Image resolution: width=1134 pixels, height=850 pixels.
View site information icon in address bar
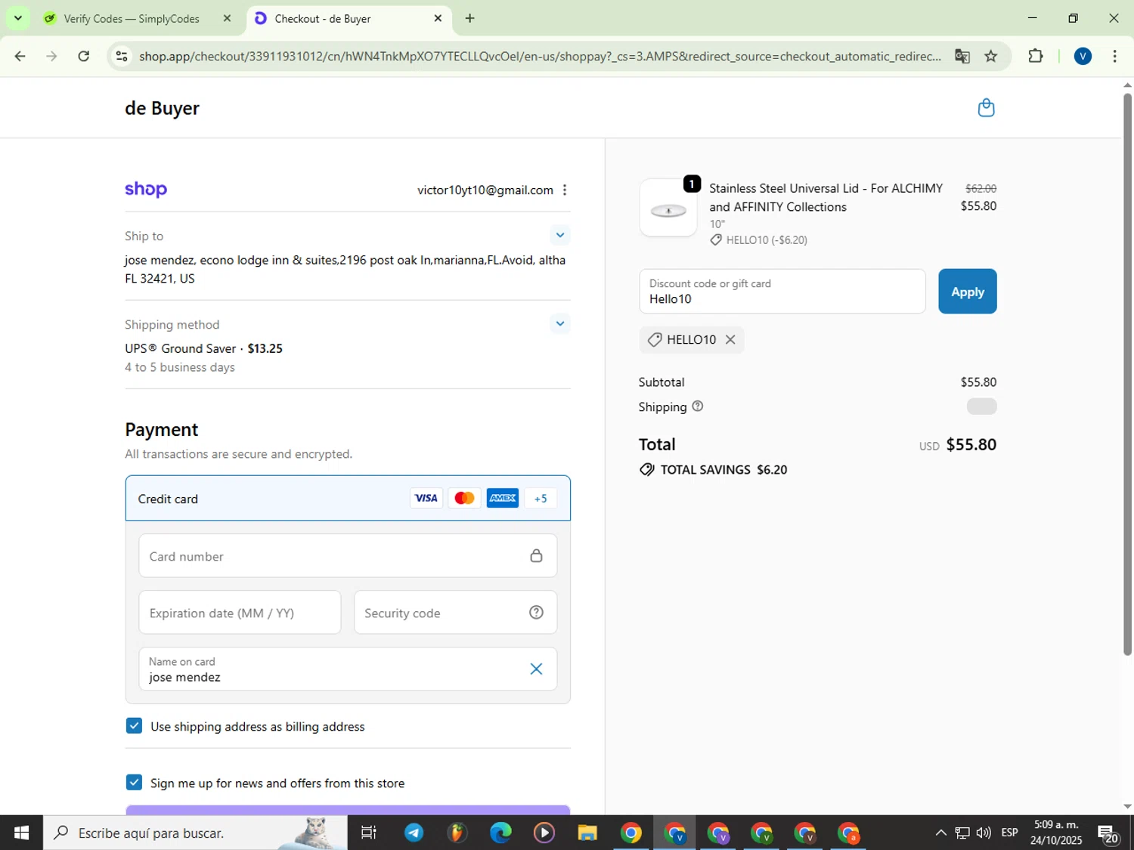(122, 56)
